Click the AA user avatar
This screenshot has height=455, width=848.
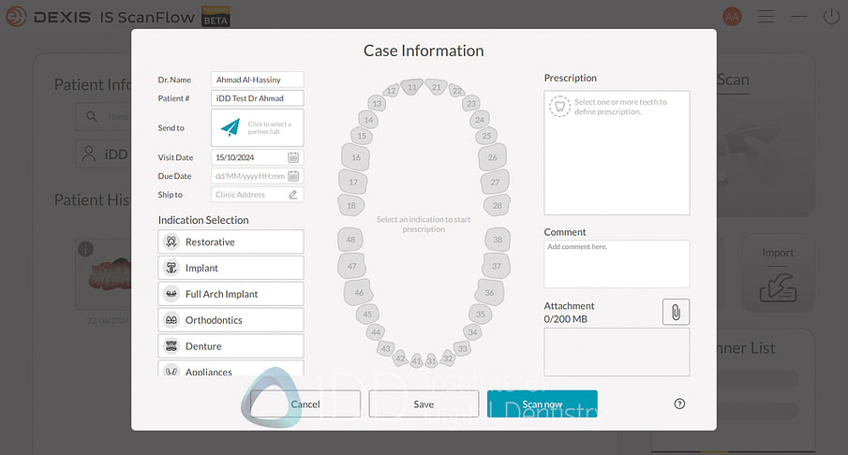coord(732,17)
